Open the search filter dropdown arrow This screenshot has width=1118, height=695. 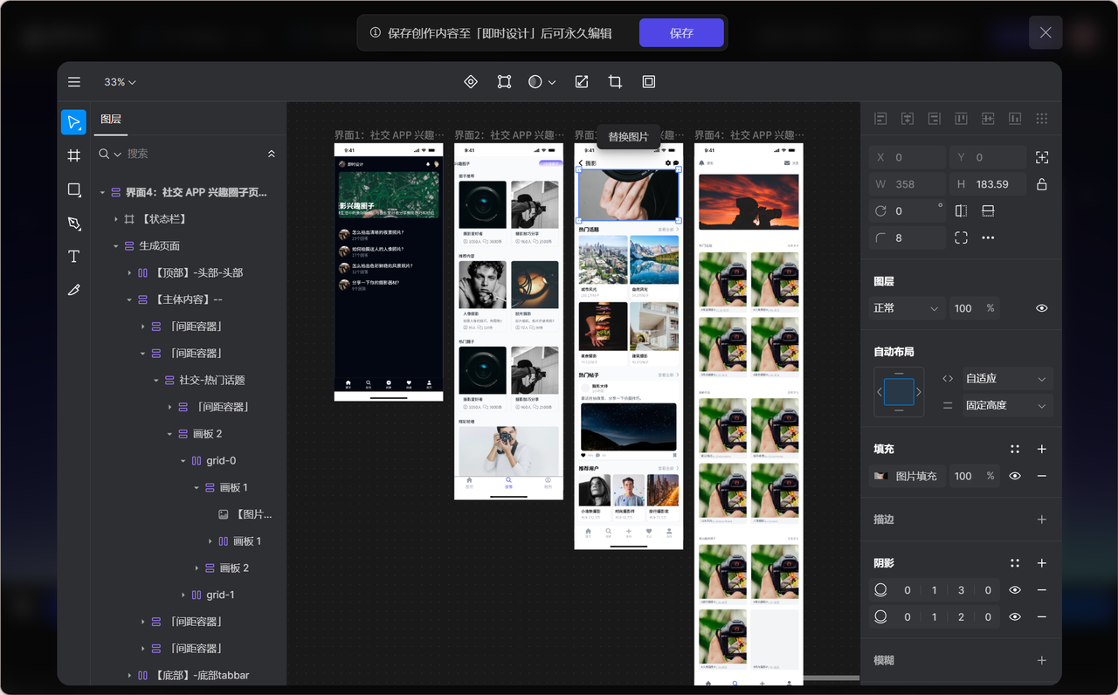[118, 155]
